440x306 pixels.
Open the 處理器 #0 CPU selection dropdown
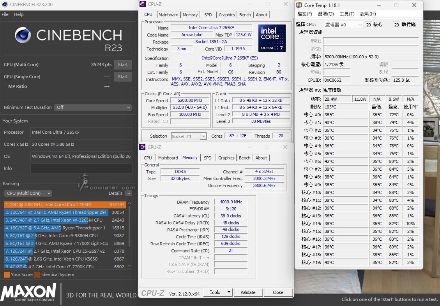coord(343,24)
